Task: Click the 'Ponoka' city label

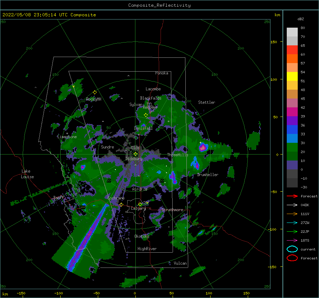Action: [x=162, y=73]
